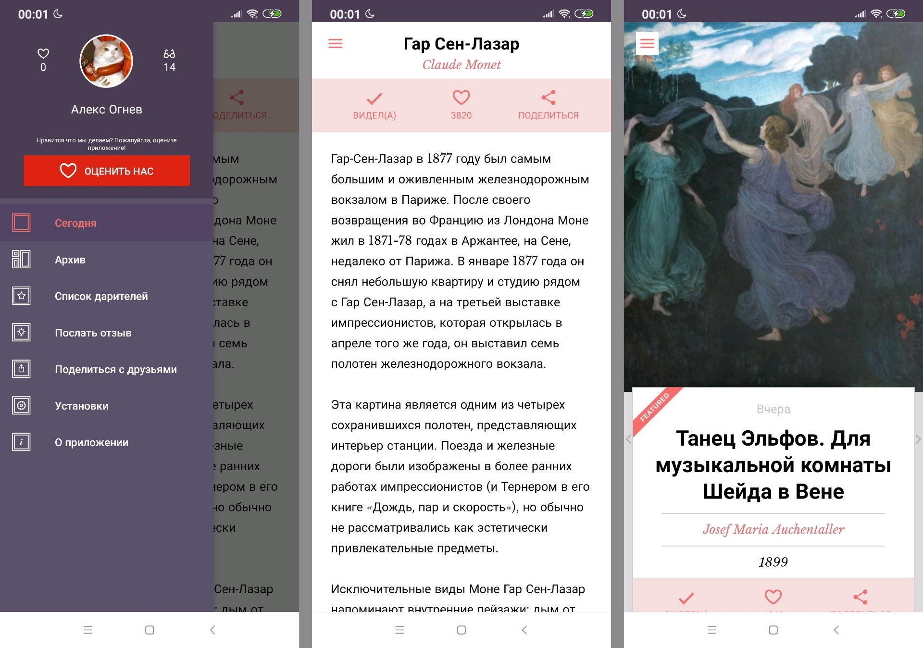Click the Архив grid icon
Viewport: 923px width, 648px height.
(x=21, y=259)
